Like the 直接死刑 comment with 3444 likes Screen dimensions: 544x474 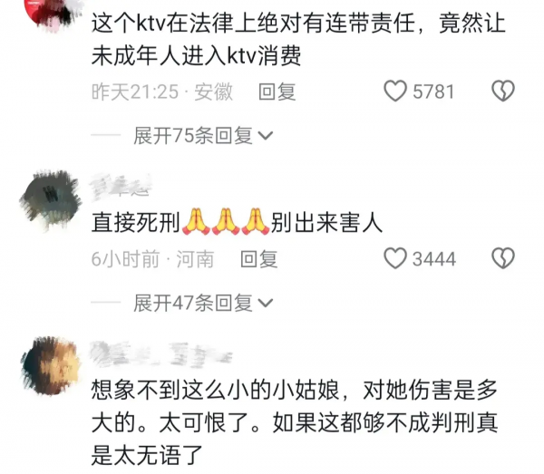[394, 258]
